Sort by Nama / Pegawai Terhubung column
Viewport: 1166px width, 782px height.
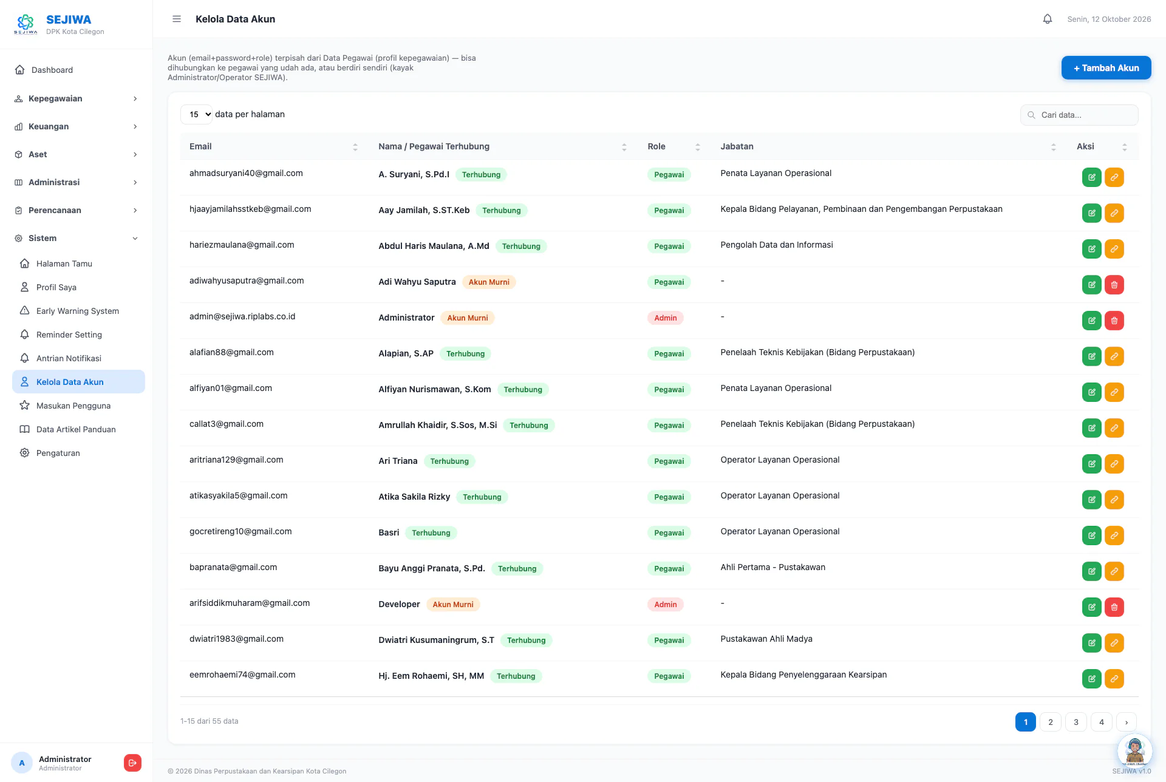[503, 146]
